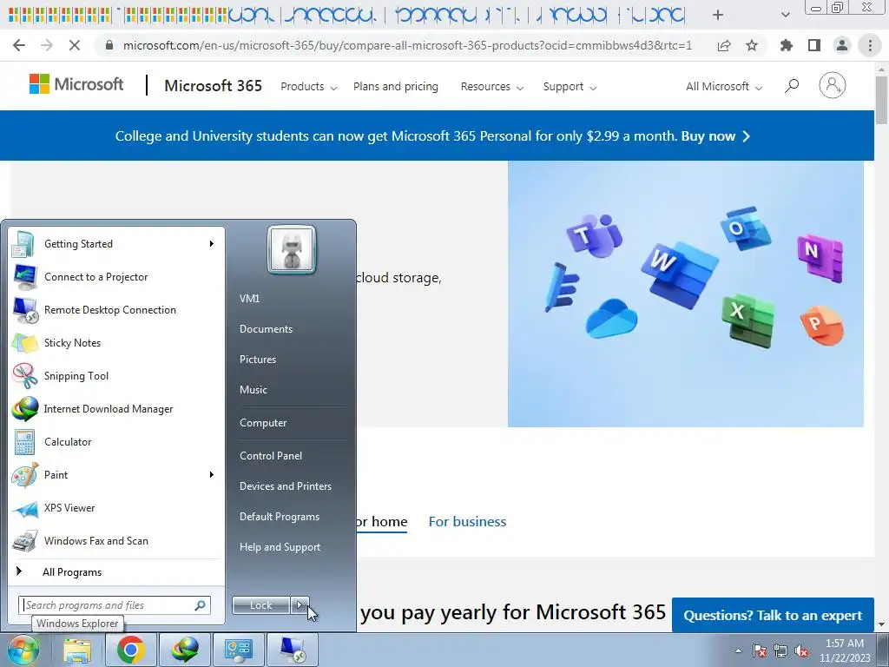Click Search programs and files box
The image size is (889, 667).
(115, 605)
